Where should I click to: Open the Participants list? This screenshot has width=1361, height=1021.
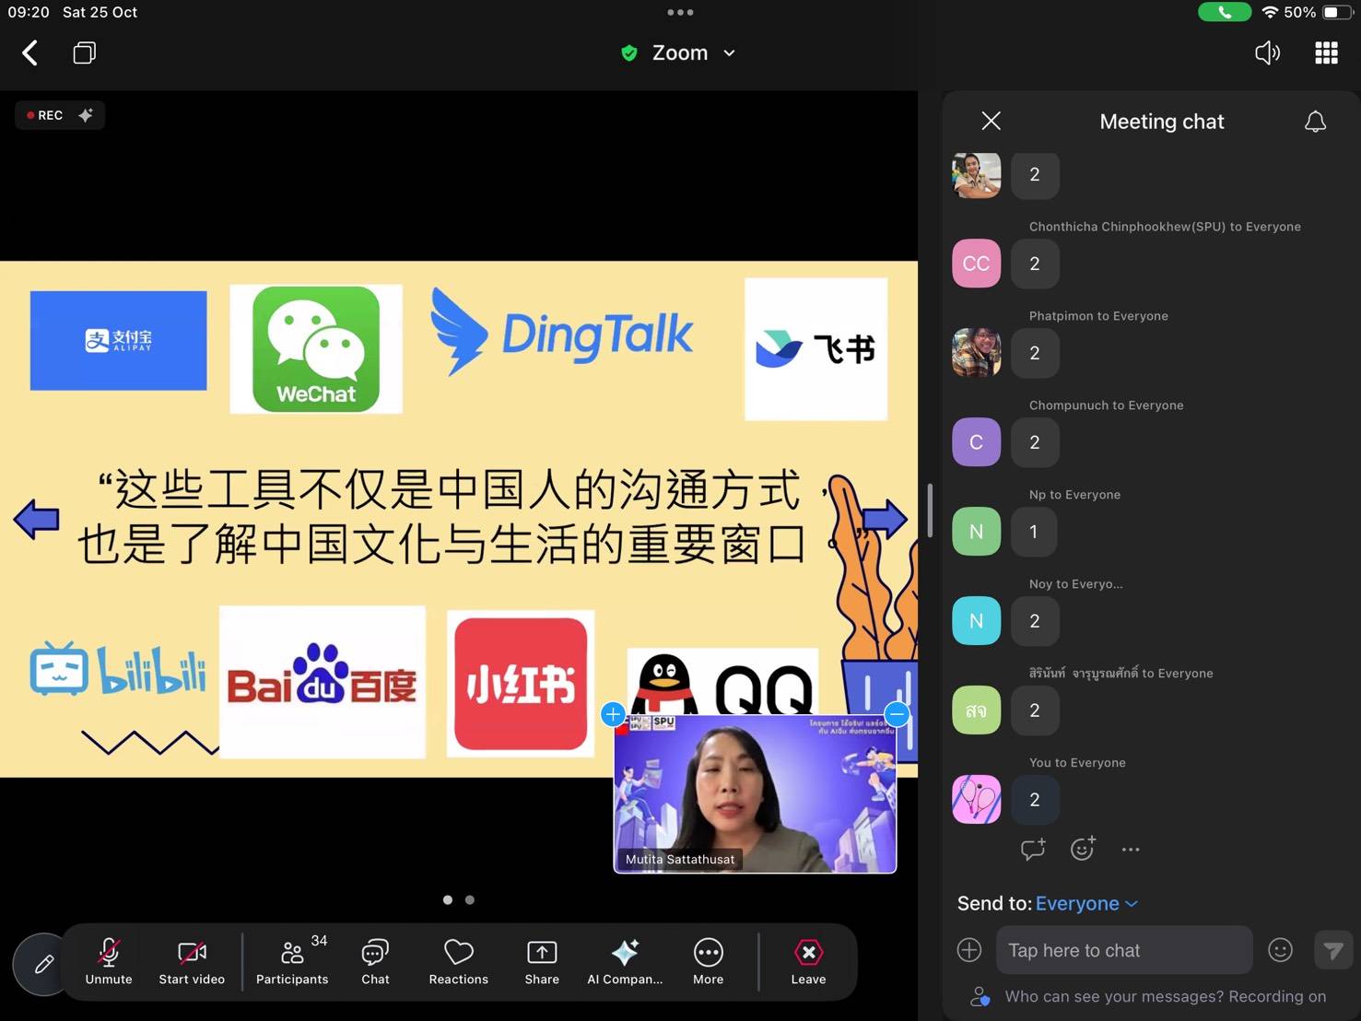coord(292,961)
